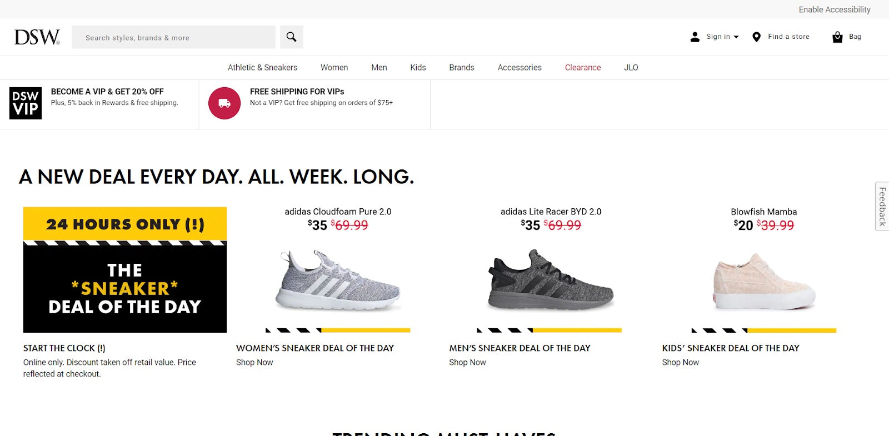Click the location pin to find a store
This screenshot has width=889, height=436.
pyautogui.click(x=756, y=37)
